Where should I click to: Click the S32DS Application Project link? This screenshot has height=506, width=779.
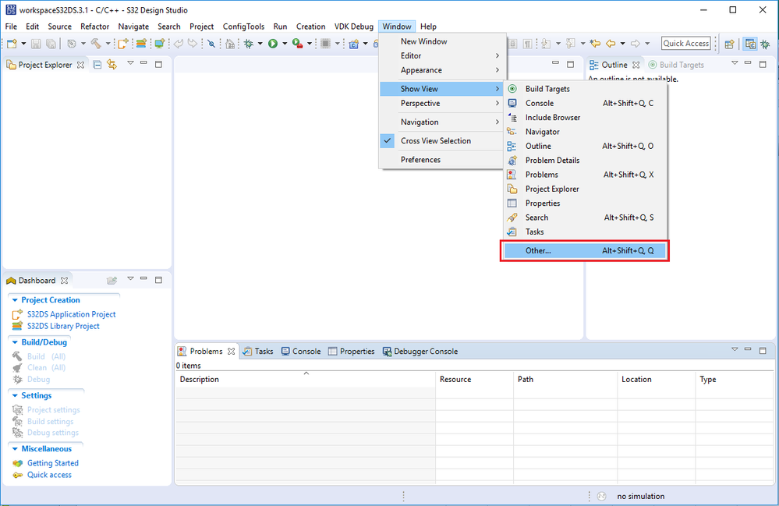click(x=71, y=314)
